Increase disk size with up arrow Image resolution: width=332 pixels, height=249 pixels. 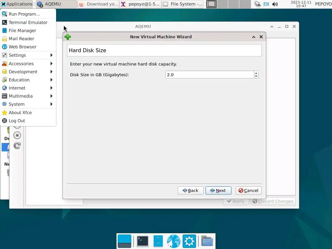[256, 73]
